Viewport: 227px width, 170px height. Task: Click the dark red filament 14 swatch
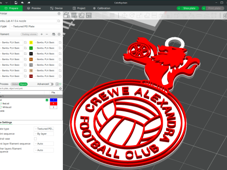pos(31,76)
